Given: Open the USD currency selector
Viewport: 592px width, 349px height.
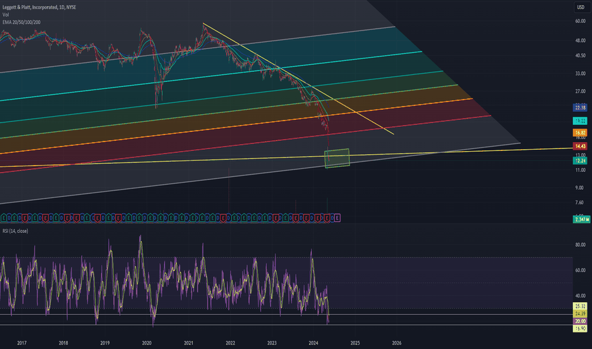Looking at the screenshot, I should tap(581, 7).
